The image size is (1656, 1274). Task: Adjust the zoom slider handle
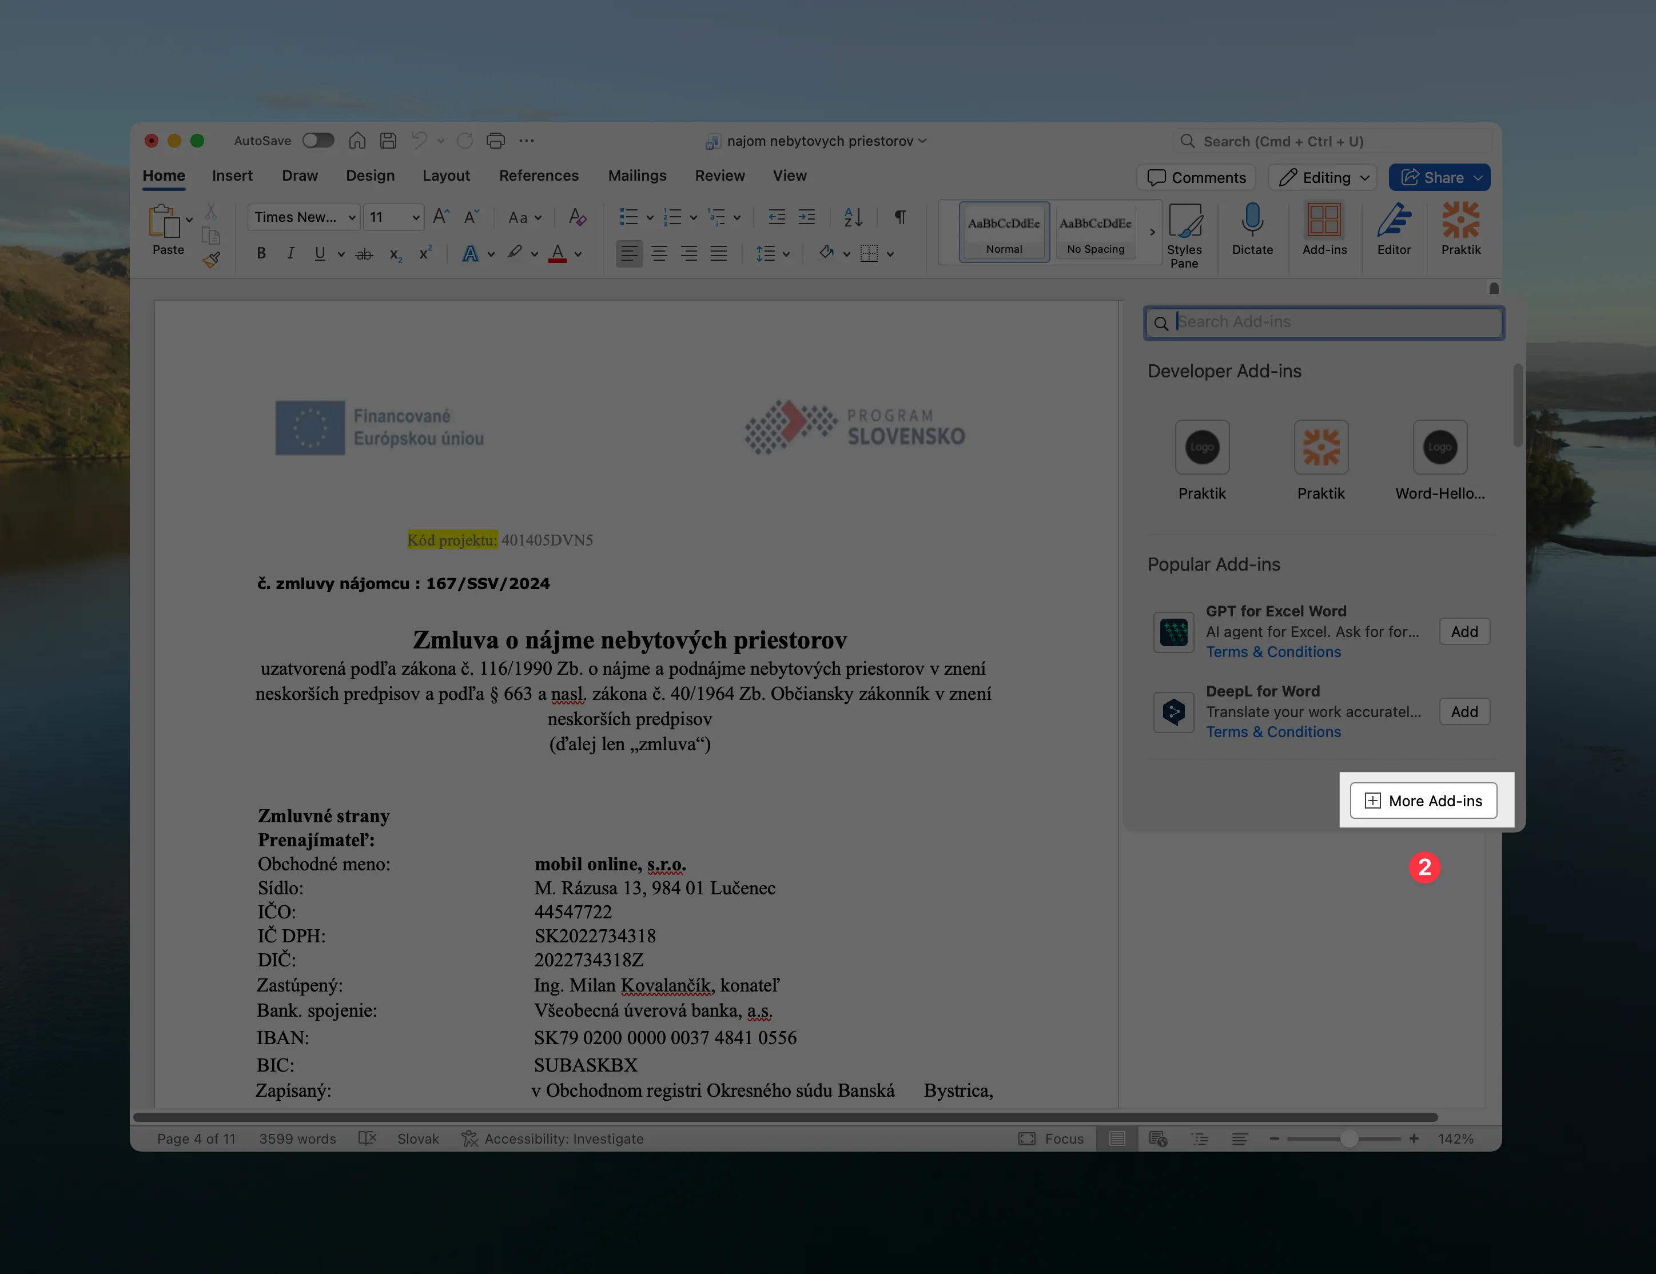(x=1348, y=1138)
